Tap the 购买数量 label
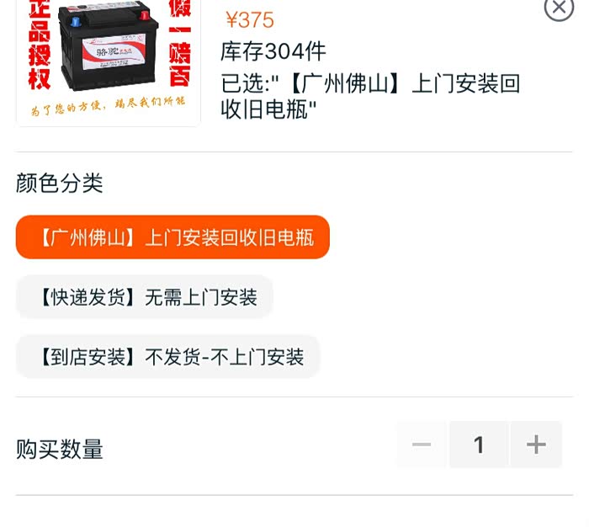This screenshot has height=527, width=589. [60, 449]
